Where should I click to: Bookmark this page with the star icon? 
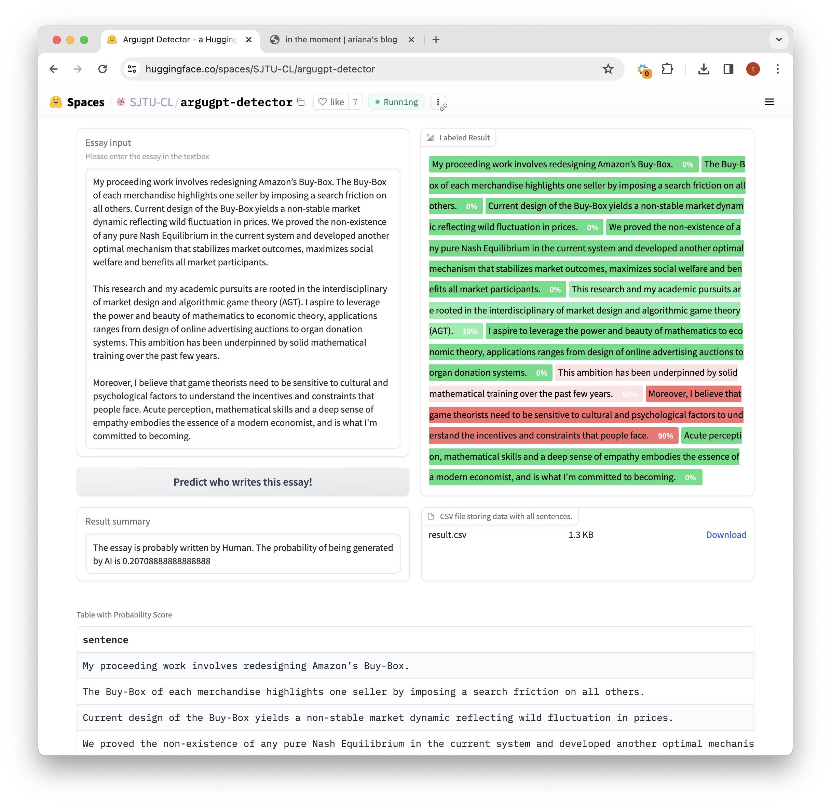(x=608, y=69)
